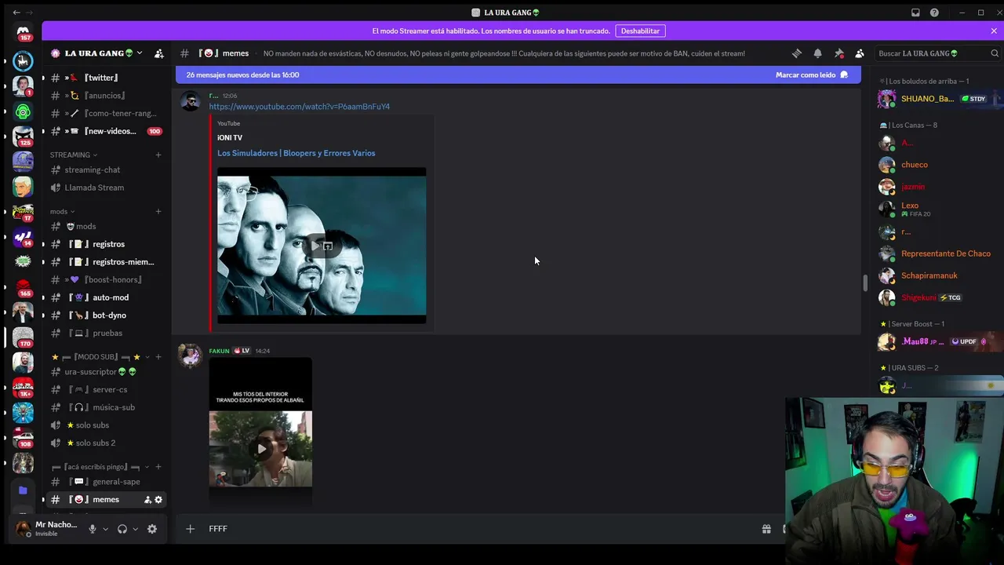Screen dimensions: 1004x565
Task: Add channel to mods category
Action: tap(158, 211)
